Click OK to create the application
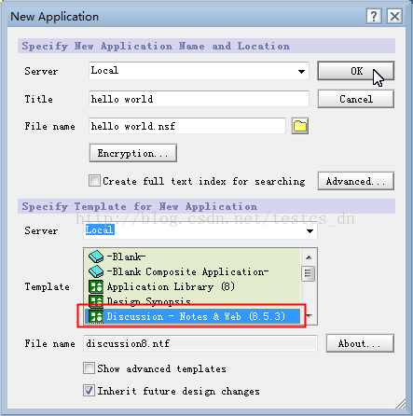This screenshot has width=413, height=416. coord(356,71)
